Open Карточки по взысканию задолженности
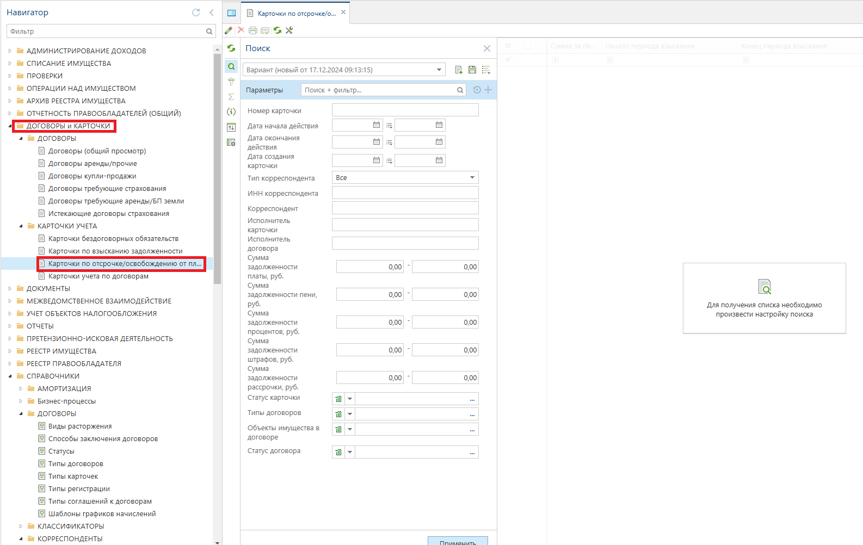 [x=115, y=251]
